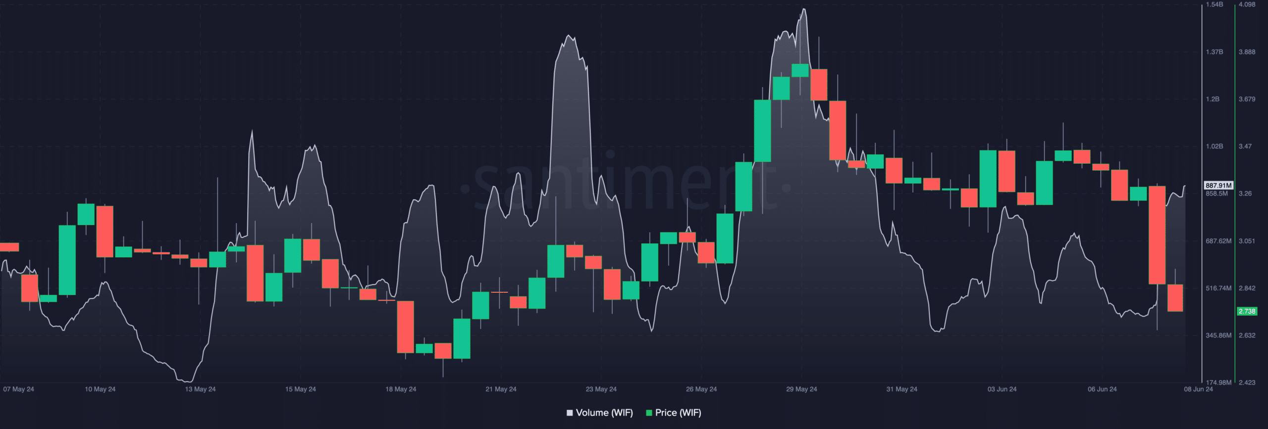Click the 10 May 24 date label
Viewport: 1268px width, 429px height.
100,389
